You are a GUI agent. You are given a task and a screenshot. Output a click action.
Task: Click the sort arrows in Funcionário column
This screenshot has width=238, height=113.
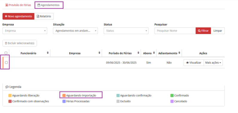click(48, 53)
